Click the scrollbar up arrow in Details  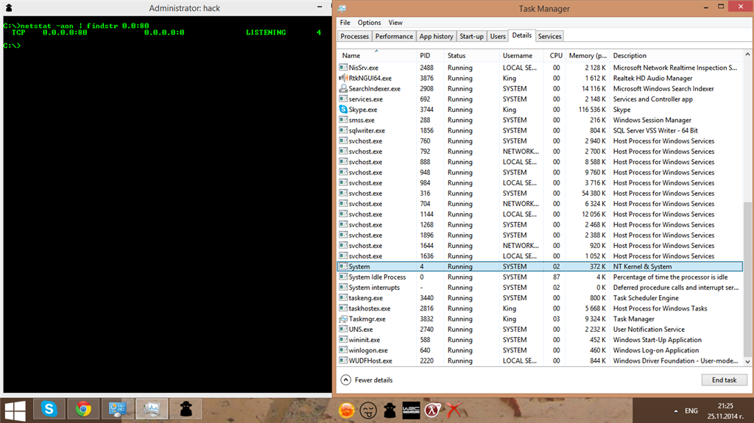coord(747,54)
